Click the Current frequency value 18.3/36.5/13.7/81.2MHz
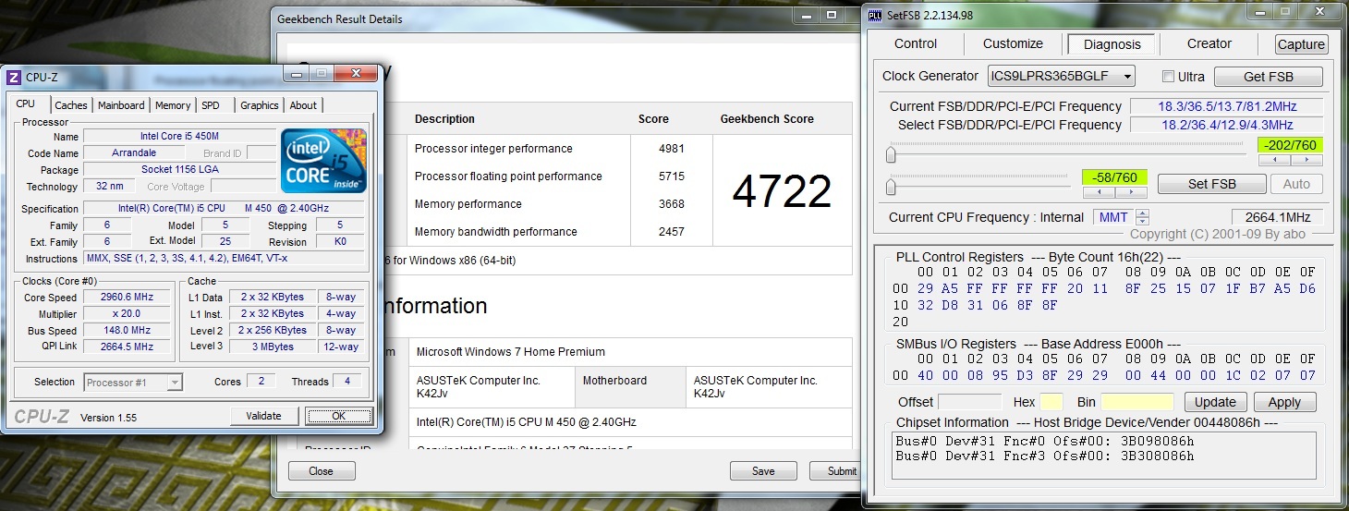Screen dimensions: 1349x511 [1226, 106]
